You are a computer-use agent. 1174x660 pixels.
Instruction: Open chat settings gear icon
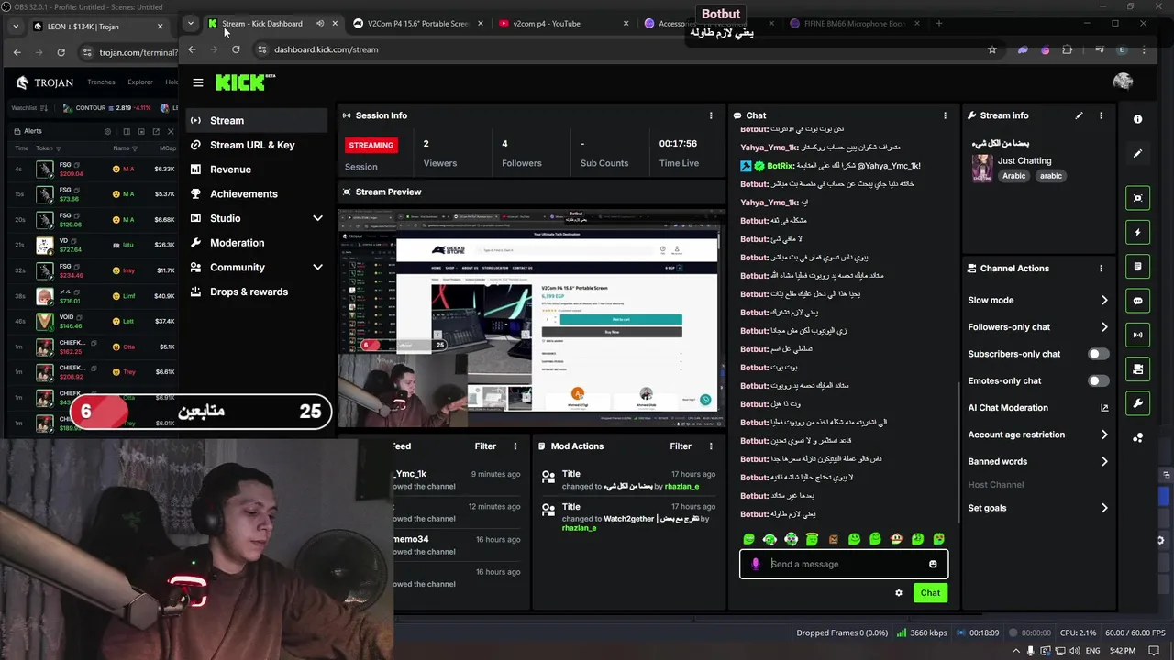[899, 593]
